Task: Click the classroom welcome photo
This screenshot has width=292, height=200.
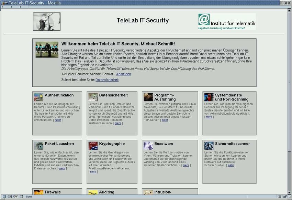Action: tap(47, 50)
